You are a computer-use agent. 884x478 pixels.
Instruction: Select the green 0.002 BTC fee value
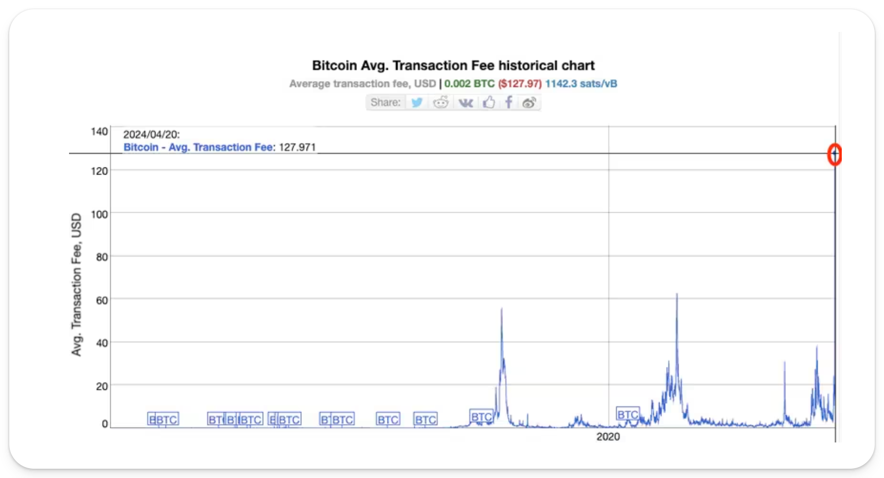tap(469, 84)
